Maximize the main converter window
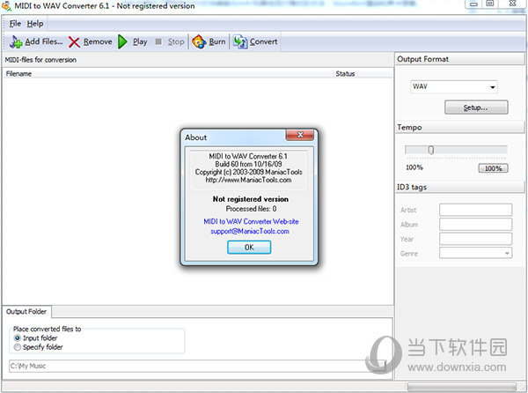 click(490, 4)
